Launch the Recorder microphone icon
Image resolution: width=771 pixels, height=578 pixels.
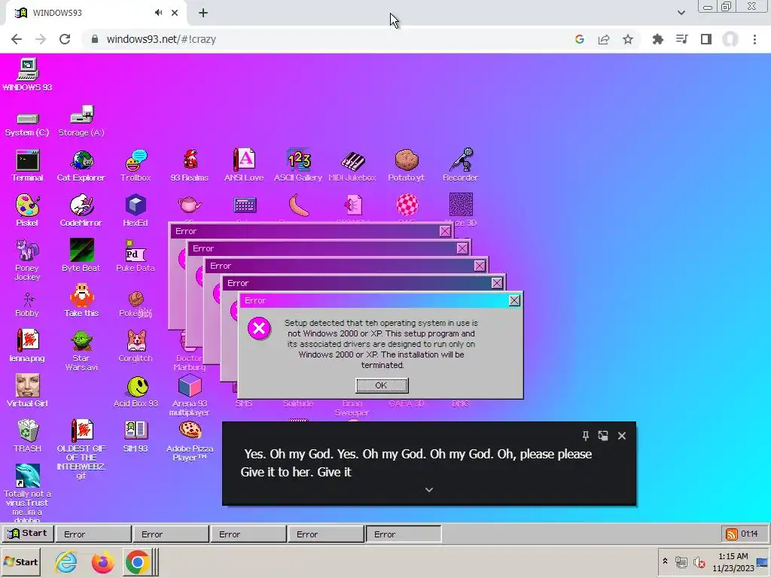point(460,166)
